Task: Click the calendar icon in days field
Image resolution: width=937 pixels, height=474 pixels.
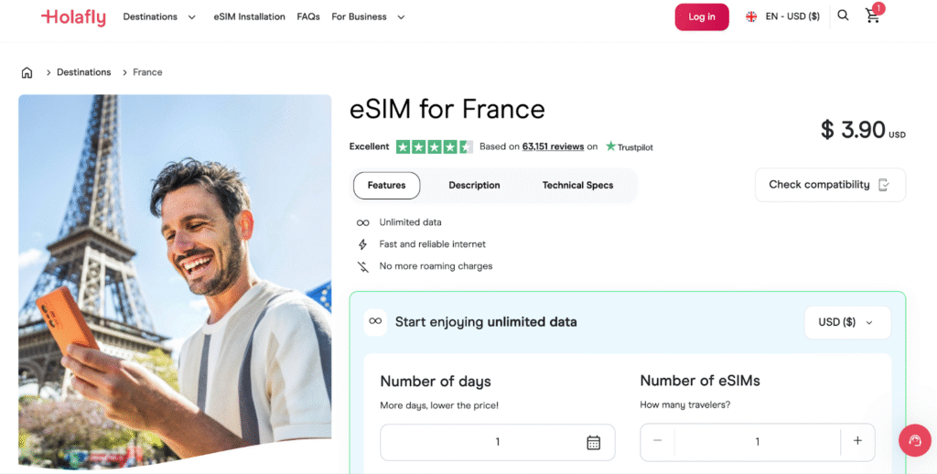Action: [593, 442]
